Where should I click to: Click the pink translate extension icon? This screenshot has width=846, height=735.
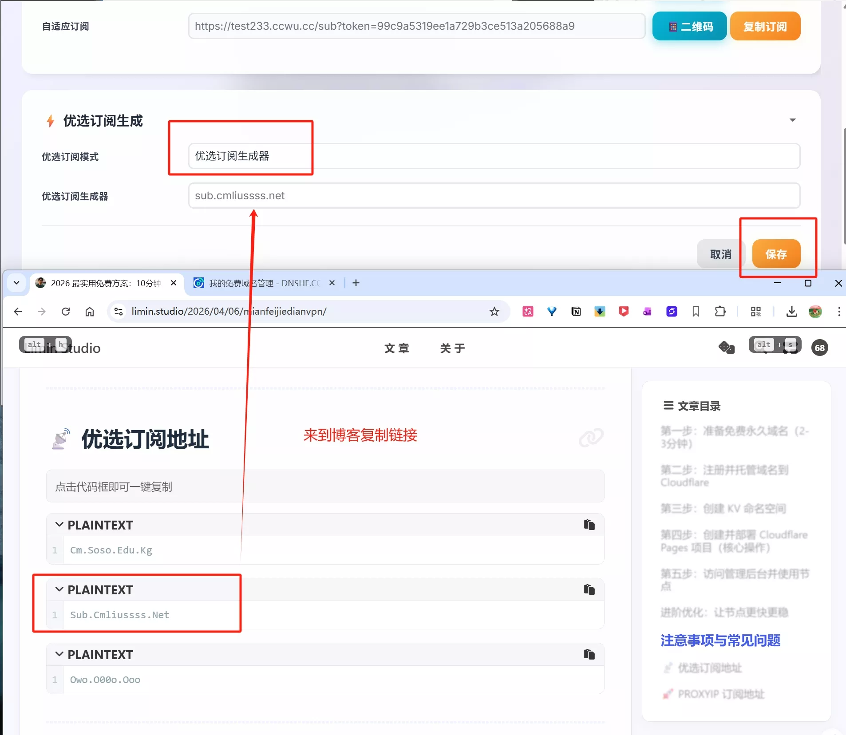[528, 312]
